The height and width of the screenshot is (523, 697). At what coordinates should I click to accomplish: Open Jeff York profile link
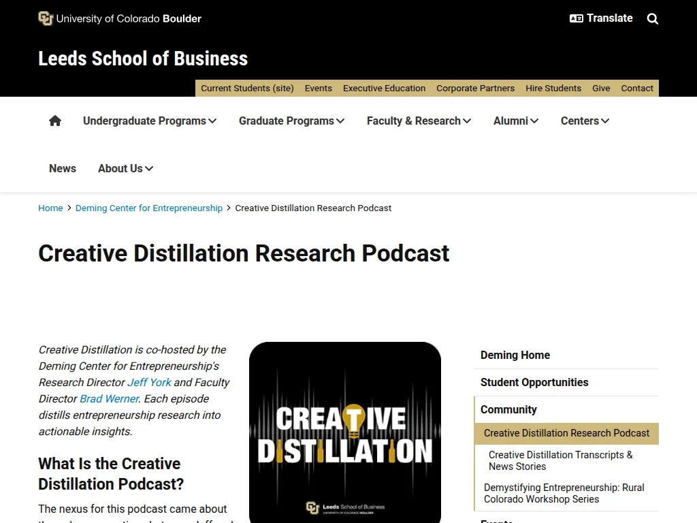point(149,383)
